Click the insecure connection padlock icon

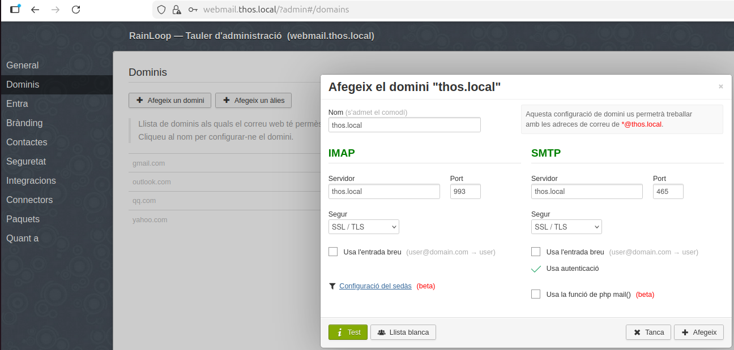177,10
